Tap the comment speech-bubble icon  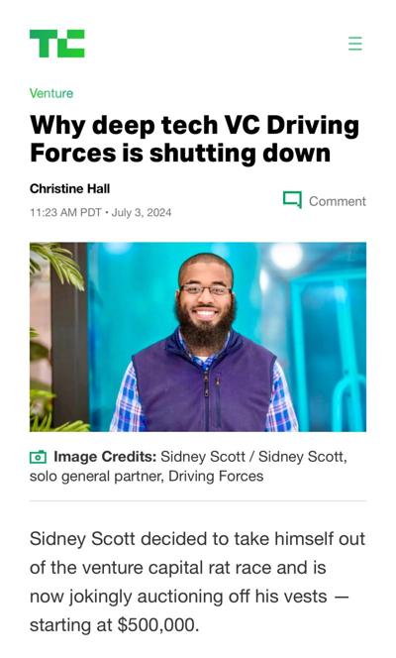pos(292,200)
